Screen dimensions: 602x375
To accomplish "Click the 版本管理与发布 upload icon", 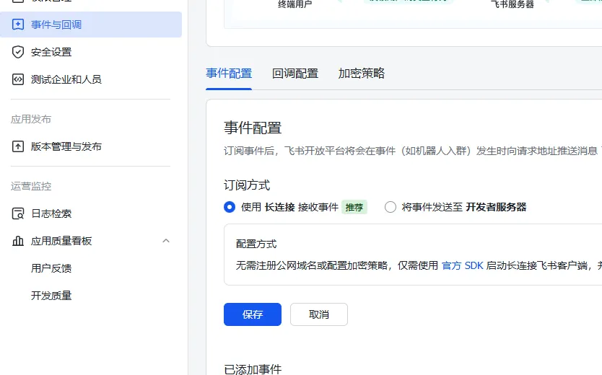I will click(x=17, y=146).
